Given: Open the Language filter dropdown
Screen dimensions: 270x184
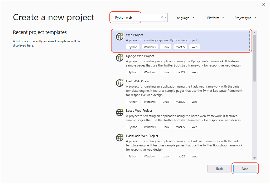Looking at the screenshot, I should pos(185,18).
